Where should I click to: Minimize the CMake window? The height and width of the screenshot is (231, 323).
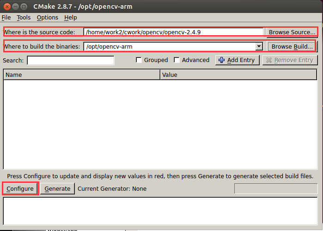(15, 7)
